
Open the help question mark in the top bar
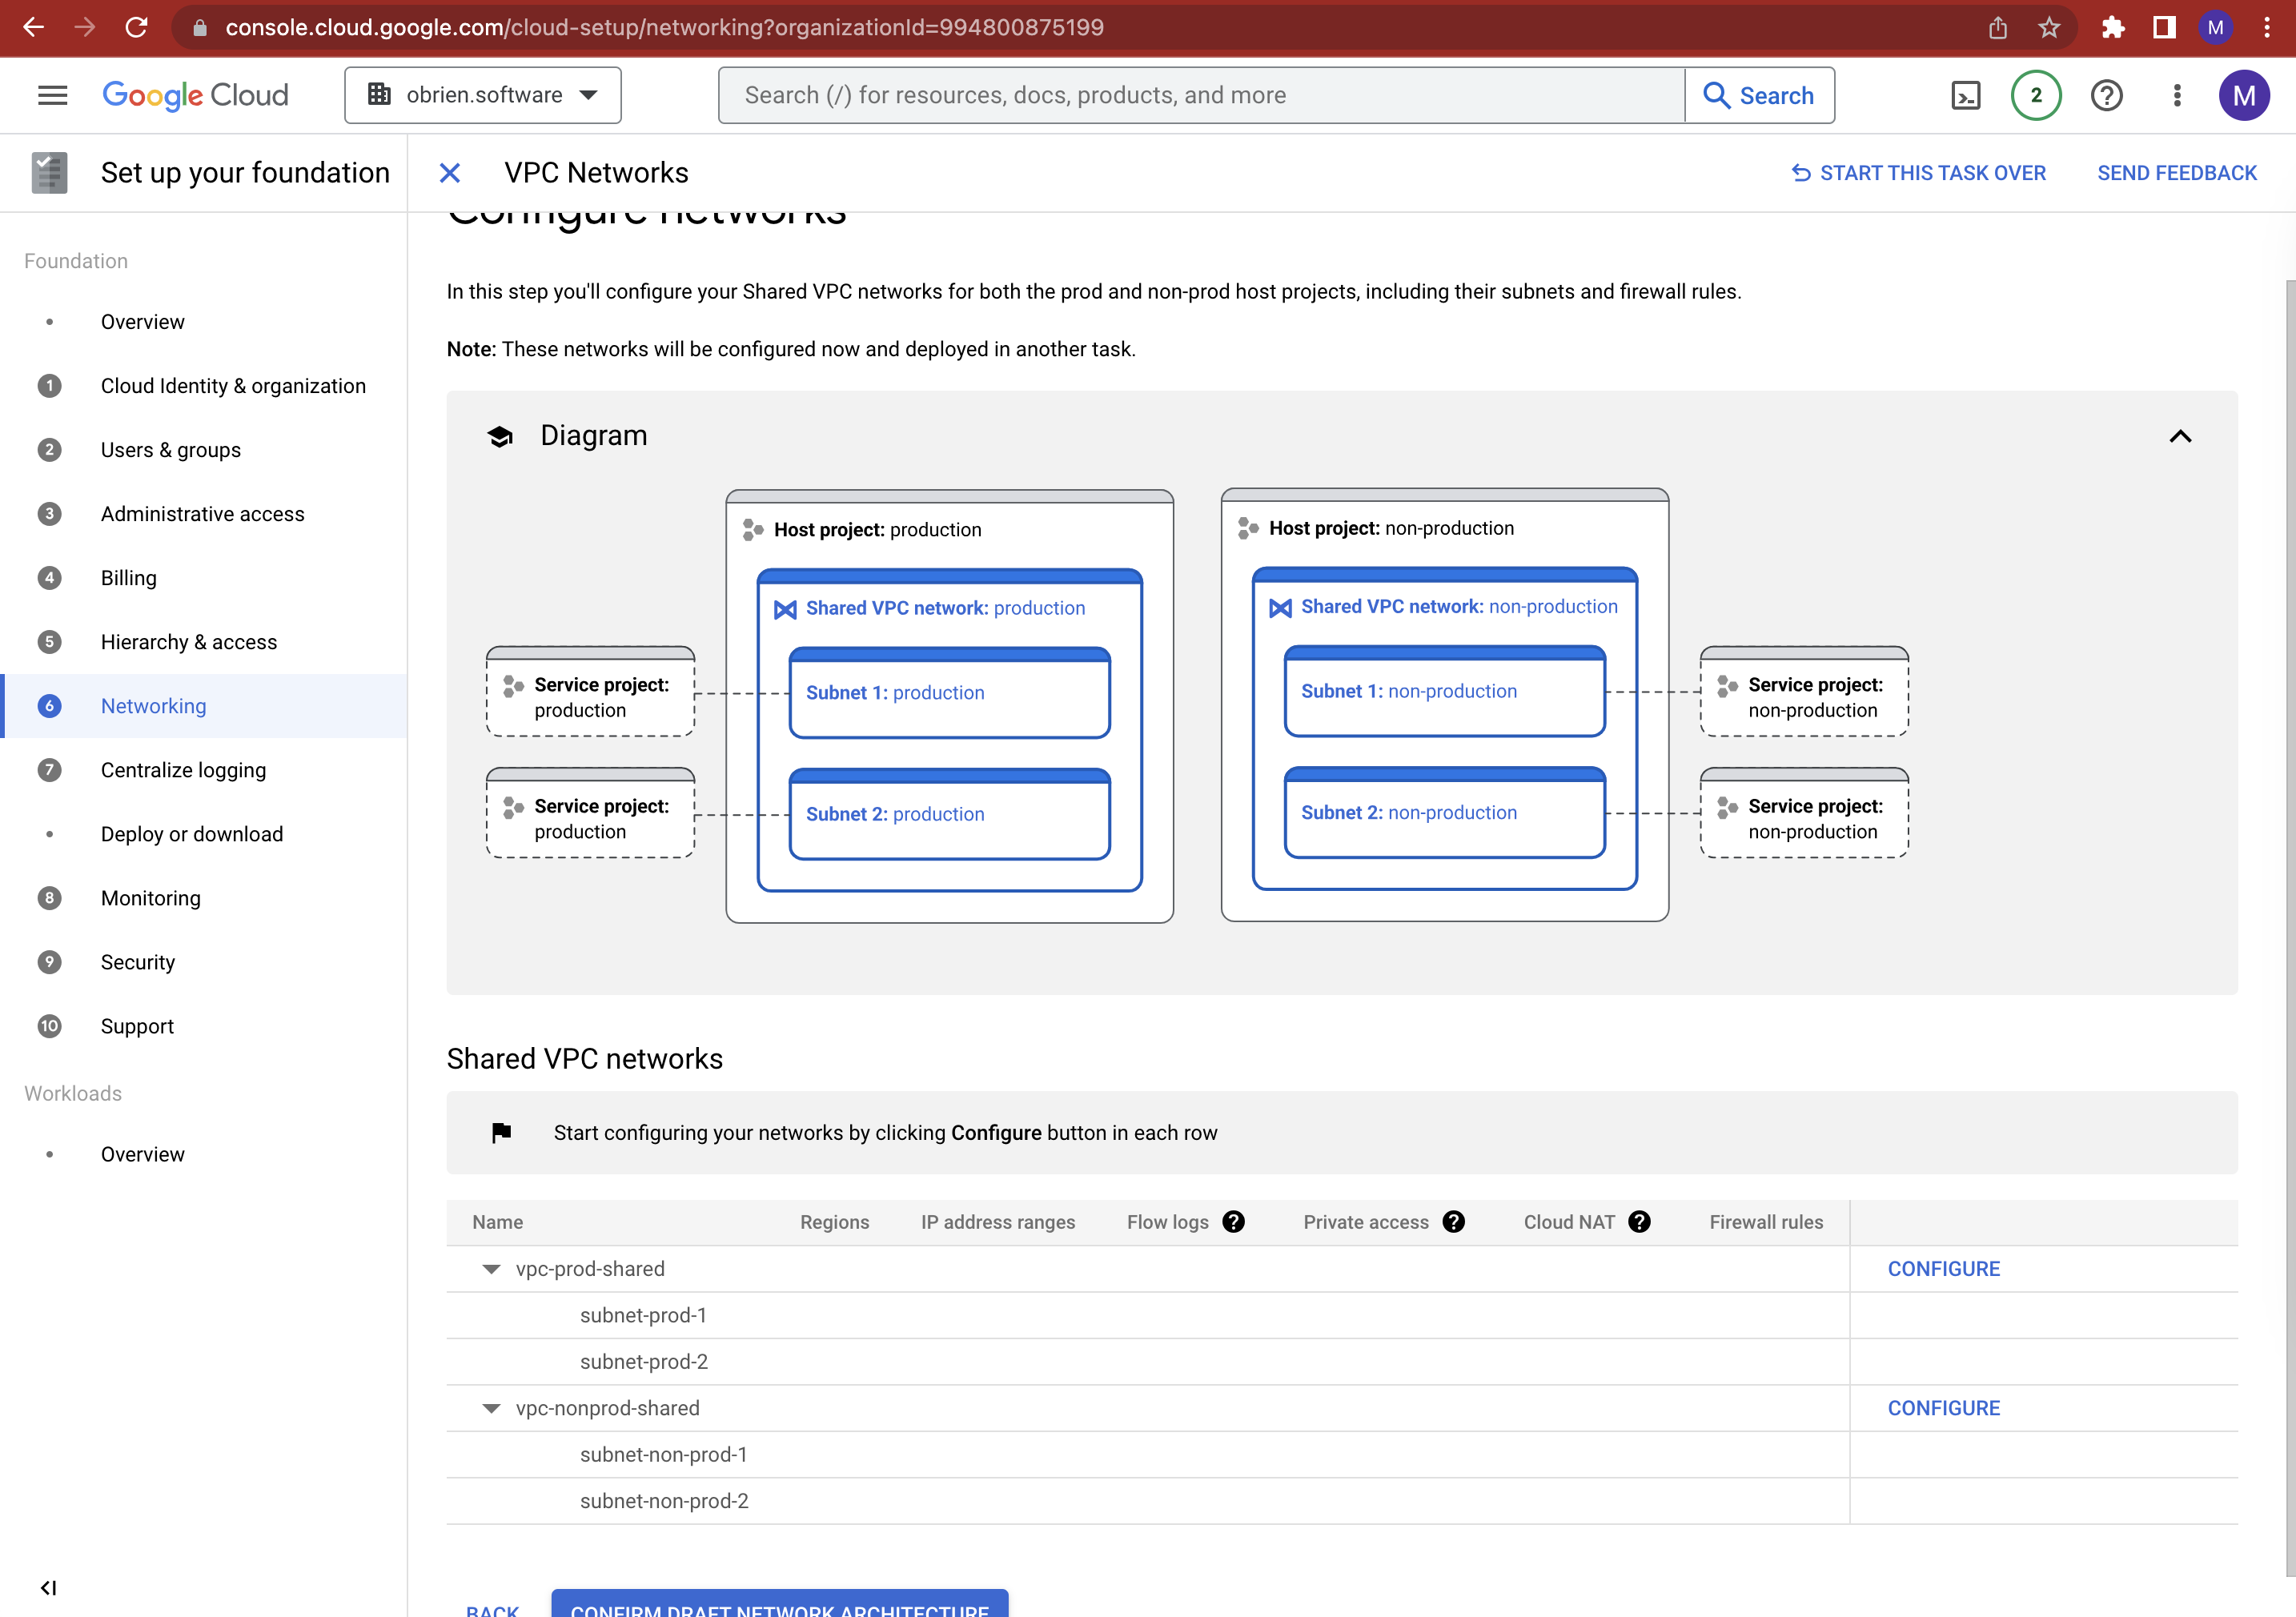point(2107,95)
